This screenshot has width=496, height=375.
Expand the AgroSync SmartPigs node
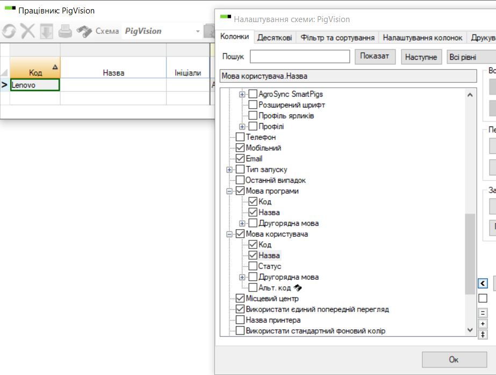pyautogui.click(x=242, y=94)
